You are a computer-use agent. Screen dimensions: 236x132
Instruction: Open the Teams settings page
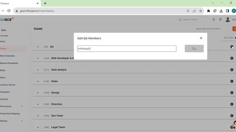coord(3,49)
